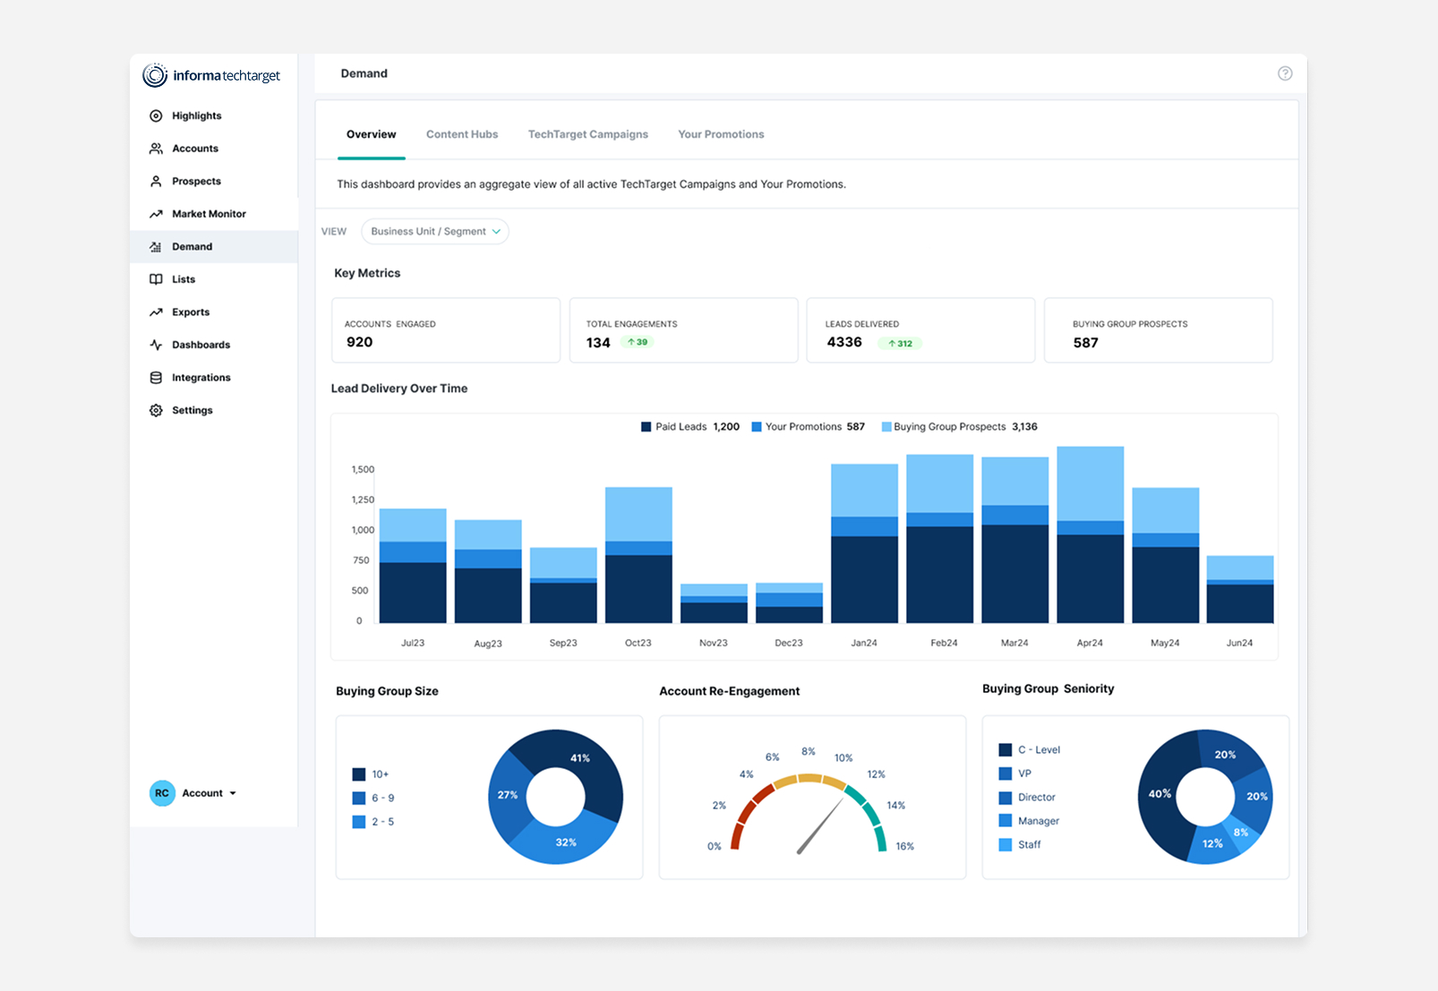1438x991 pixels.
Task: Click the C - Level legend color swatch
Action: (1006, 750)
